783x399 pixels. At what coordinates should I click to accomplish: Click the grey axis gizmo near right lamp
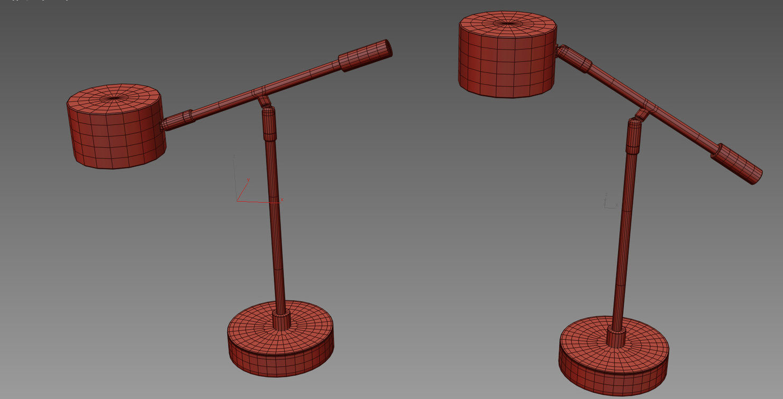pos(610,201)
